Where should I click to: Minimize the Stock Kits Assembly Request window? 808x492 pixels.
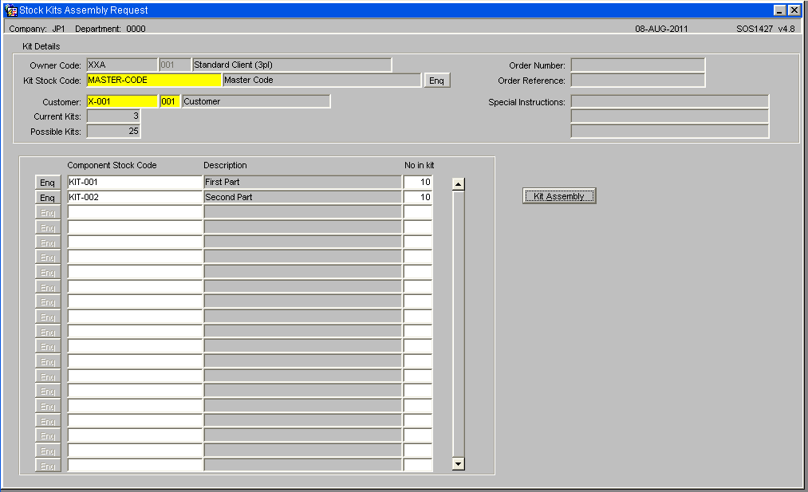tap(780, 10)
